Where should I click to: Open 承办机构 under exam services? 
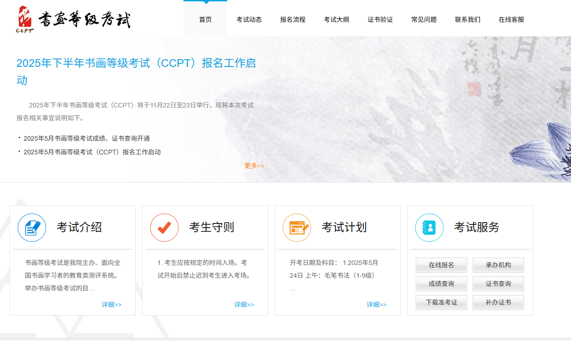pyautogui.click(x=498, y=265)
